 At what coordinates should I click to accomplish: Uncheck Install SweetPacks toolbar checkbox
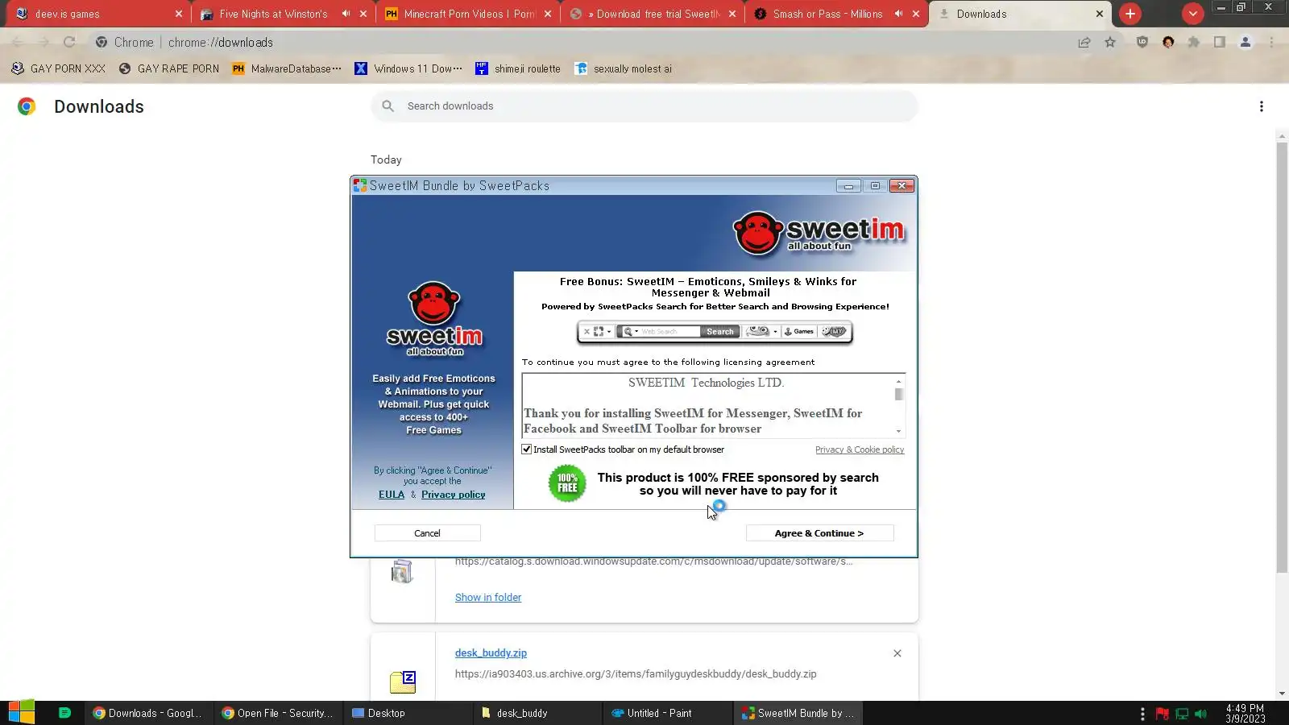click(527, 449)
